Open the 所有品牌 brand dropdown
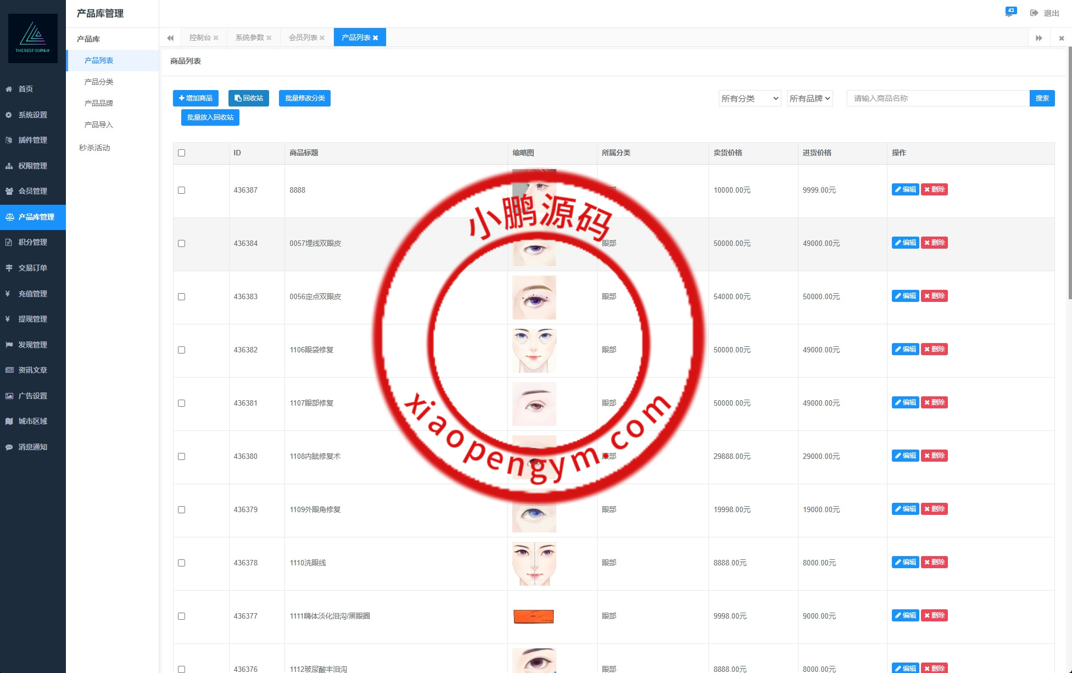Viewport: 1072px width, 673px height. point(809,99)
